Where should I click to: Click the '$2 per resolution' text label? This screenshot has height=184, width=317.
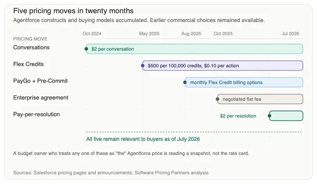238,116
